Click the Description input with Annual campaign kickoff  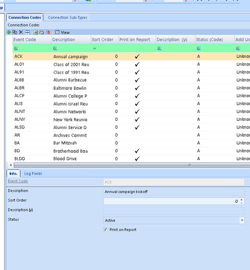click(174, 192)
